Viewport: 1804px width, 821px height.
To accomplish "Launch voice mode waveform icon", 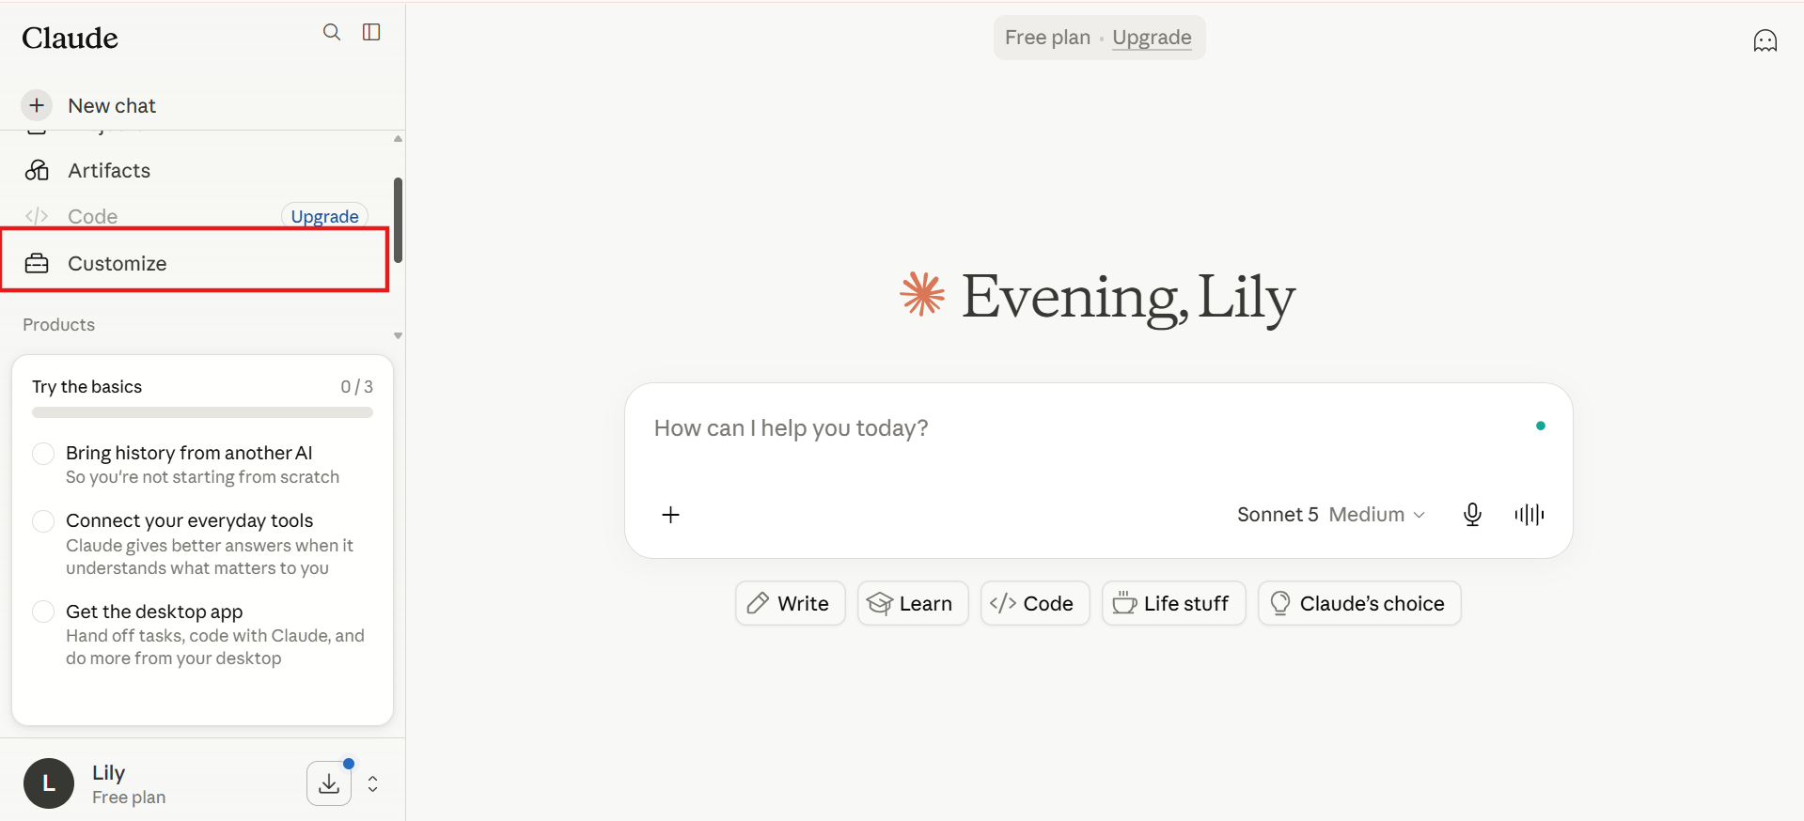I will pos(1529,514).
